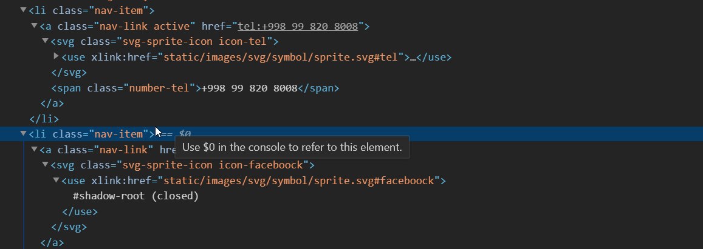Collapse the svg icon-tel node
The width and height of the screenshot is (703, 249).
coord(46,41)
